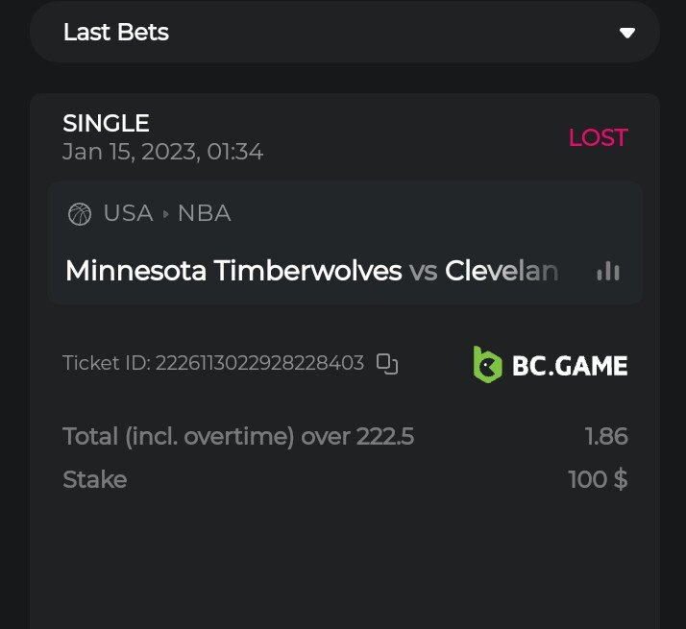Open match statistics bar chart icon
Screen dimensions: 686x629
[x=608, y=271]
